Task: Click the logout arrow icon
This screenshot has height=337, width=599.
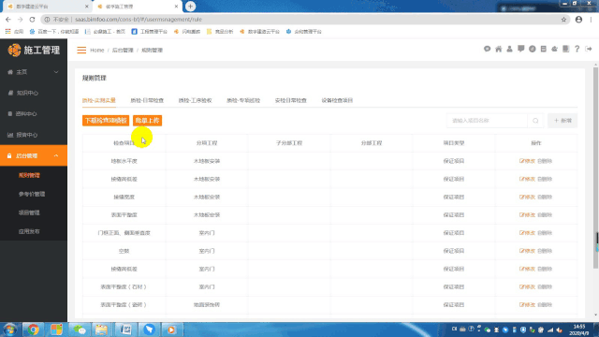Action: (589, 49)
